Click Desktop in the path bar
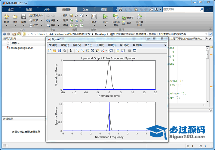215x150 pixels. tap(100, 34)
